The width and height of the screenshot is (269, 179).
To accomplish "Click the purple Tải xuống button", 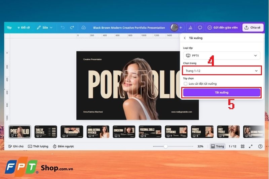I will pos(222,92).
